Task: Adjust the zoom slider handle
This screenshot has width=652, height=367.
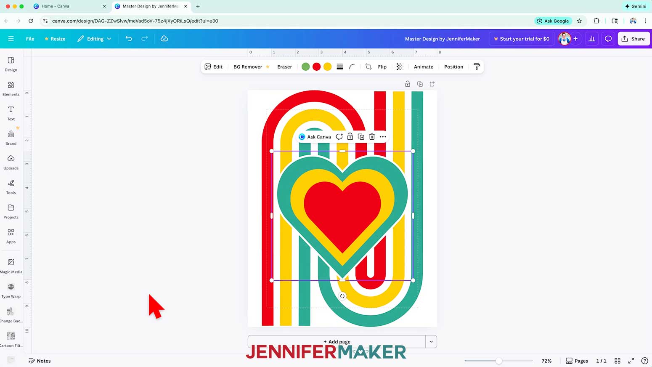Action: 499,361
